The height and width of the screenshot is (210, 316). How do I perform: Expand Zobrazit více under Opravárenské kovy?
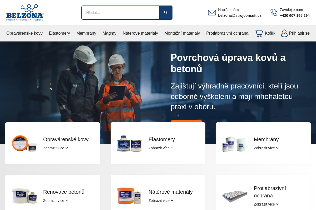55,148
